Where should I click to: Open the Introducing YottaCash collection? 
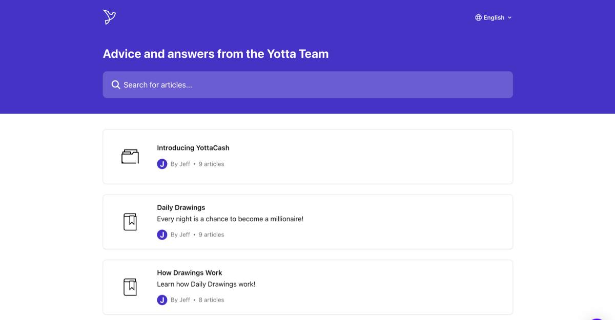(x=307, y=156)
